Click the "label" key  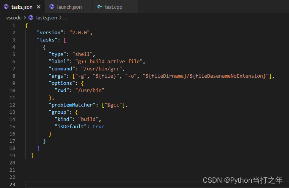click(59, 61)
